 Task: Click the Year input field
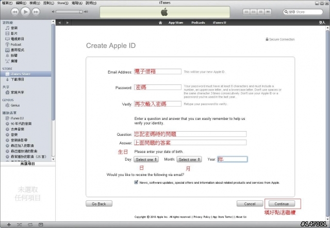pyautogui.click(x=233, y=159)
